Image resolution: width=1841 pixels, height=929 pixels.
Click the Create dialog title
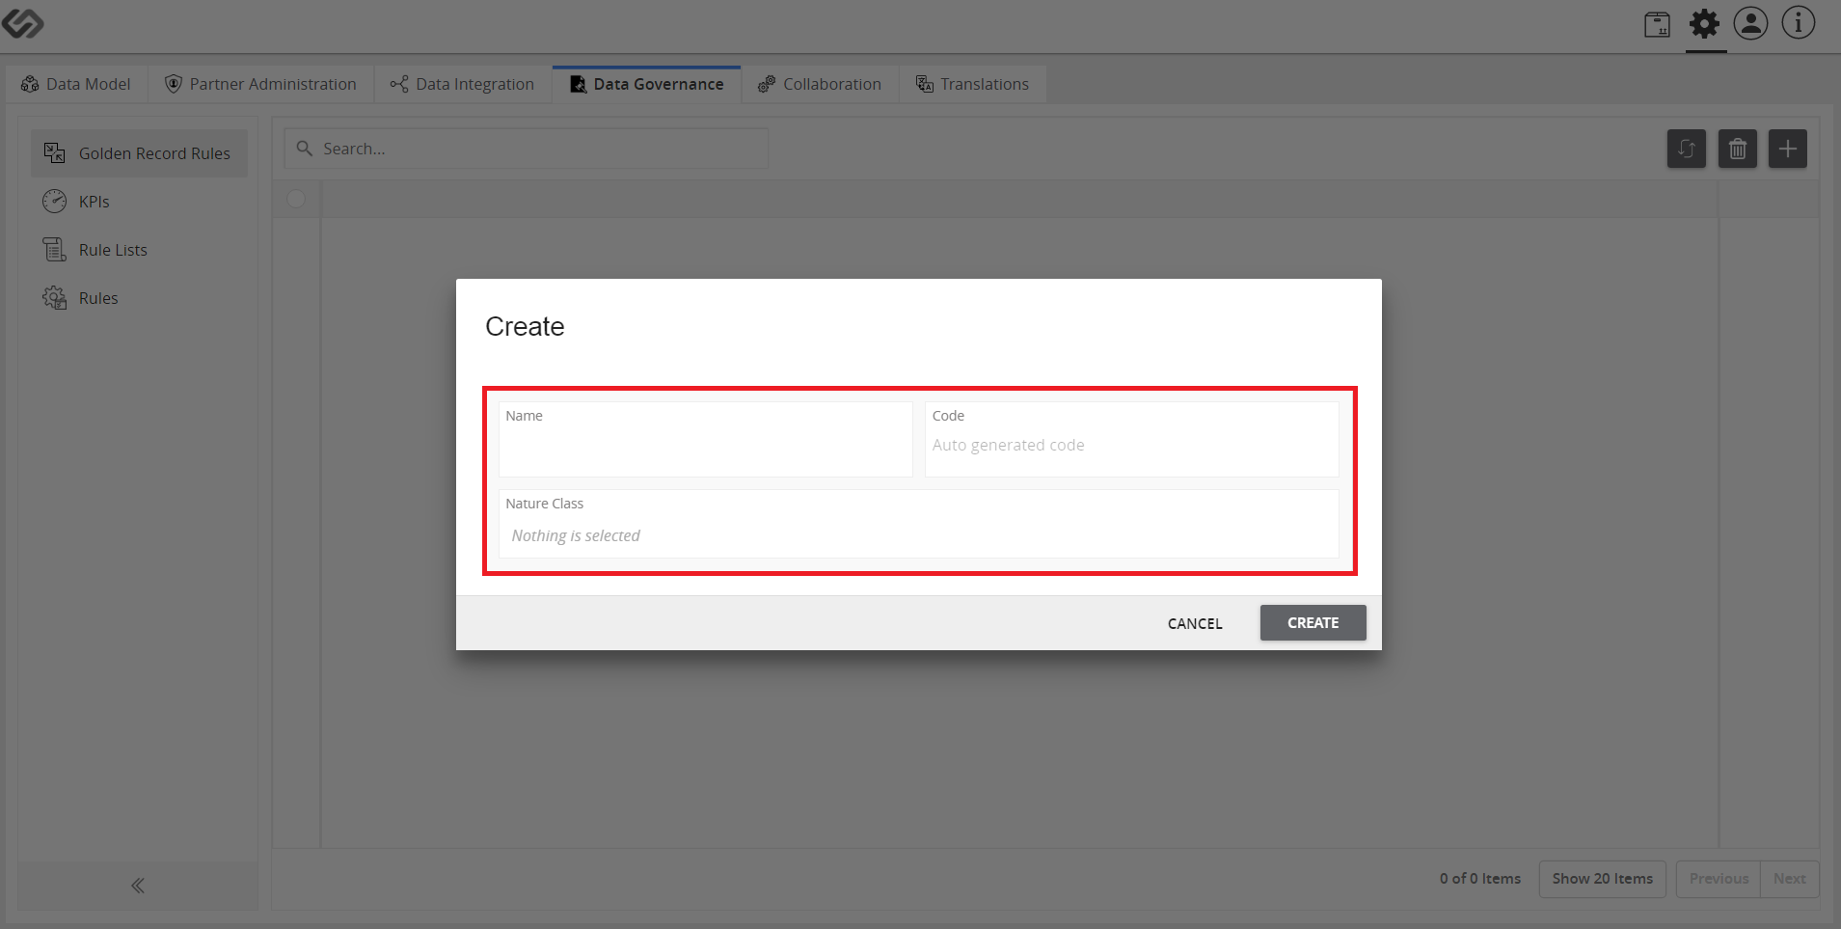[525, 327]
